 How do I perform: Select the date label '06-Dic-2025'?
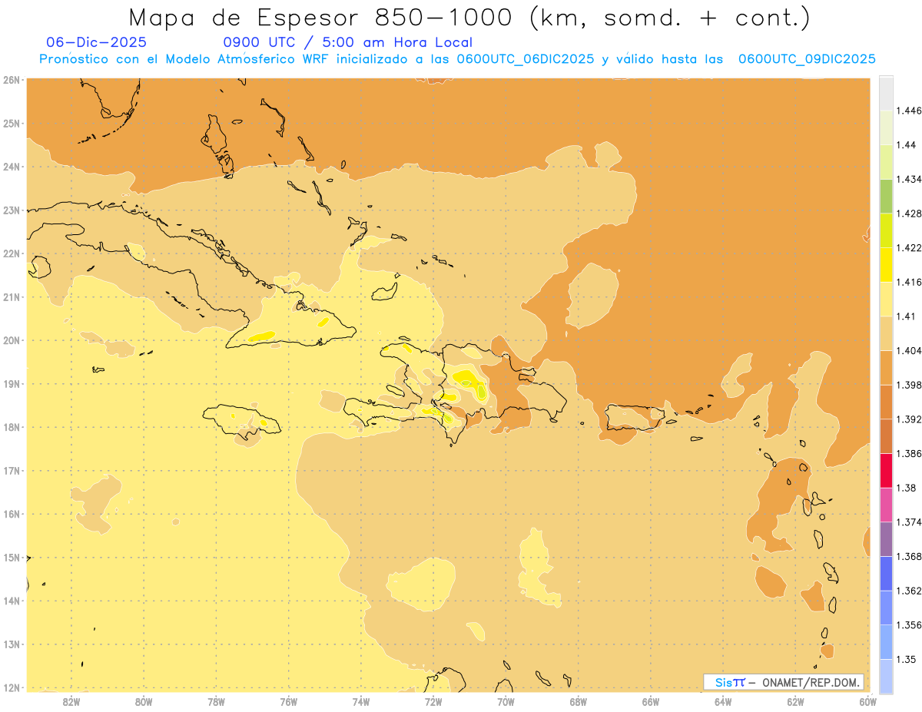point(97,42)
